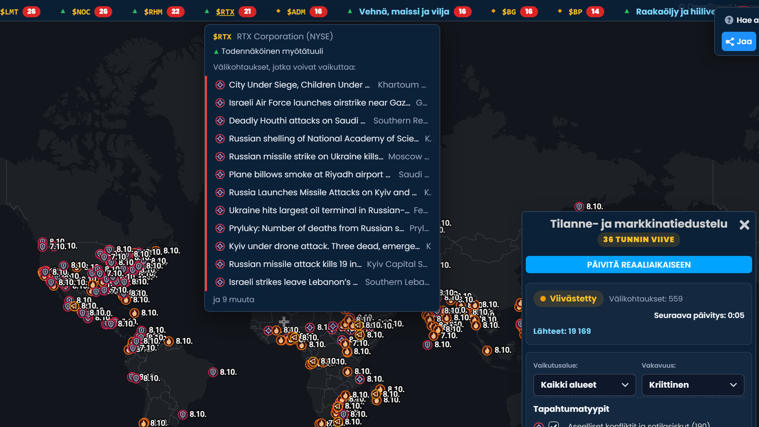This screenshot has height=427, width=759.
Task: Click crosshair icon beside Plane billows smoke
Action: (220, 175)
